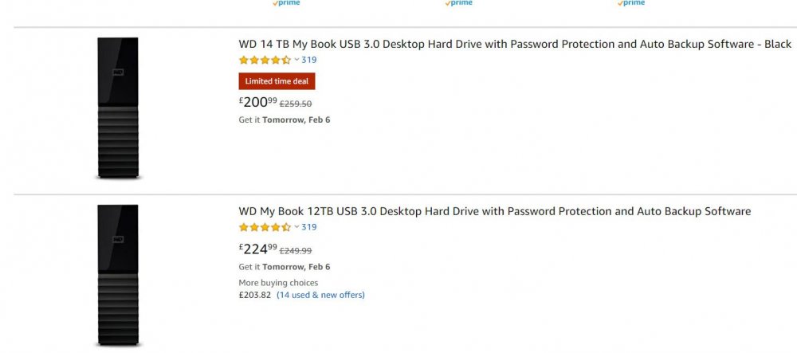The image size is (797, 353).
Task: Expand rating dropdown arrow for 12TB drive
Action: [296, 227]
